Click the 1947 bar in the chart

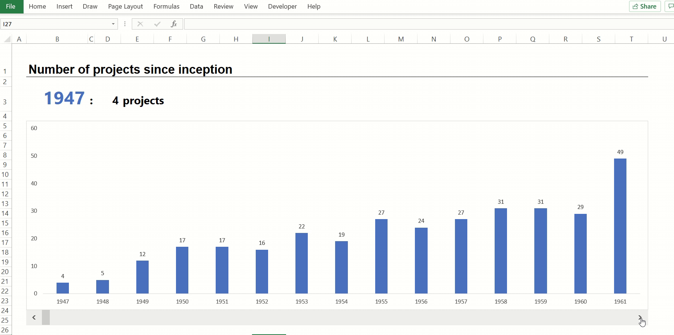63,288
